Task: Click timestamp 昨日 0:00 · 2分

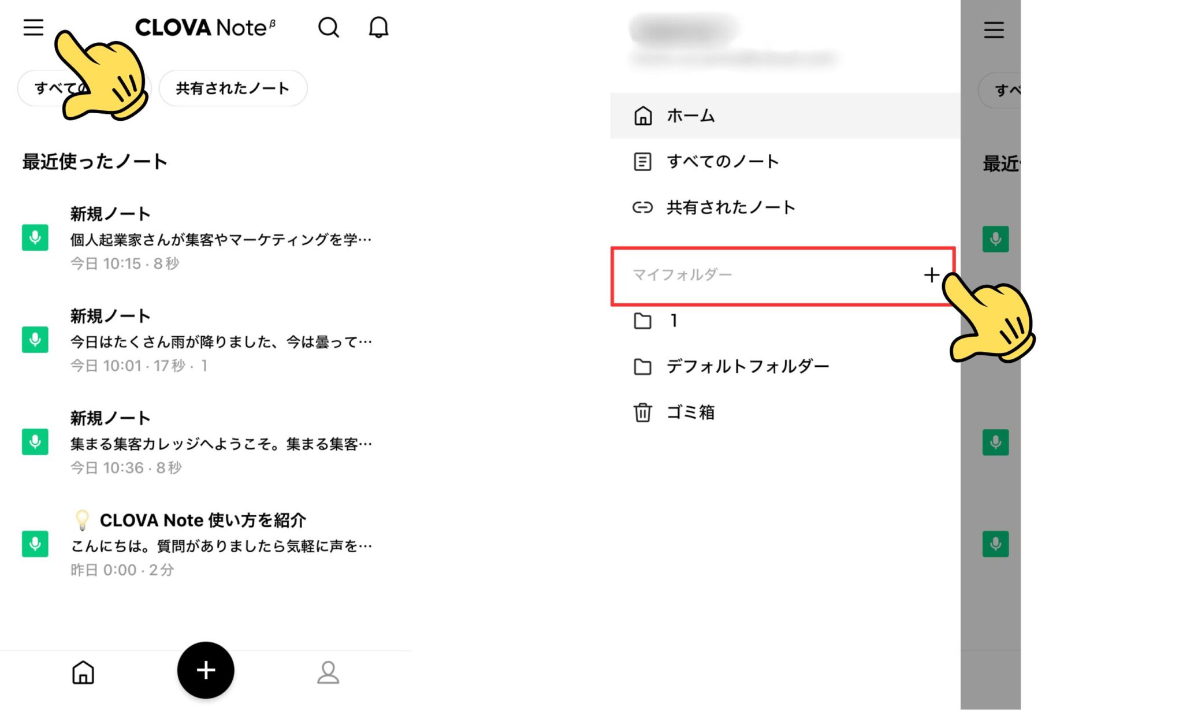Action: [x=122, y=570]
